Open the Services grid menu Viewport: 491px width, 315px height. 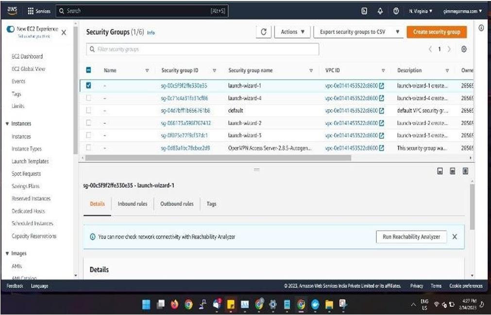click(39, 11)
